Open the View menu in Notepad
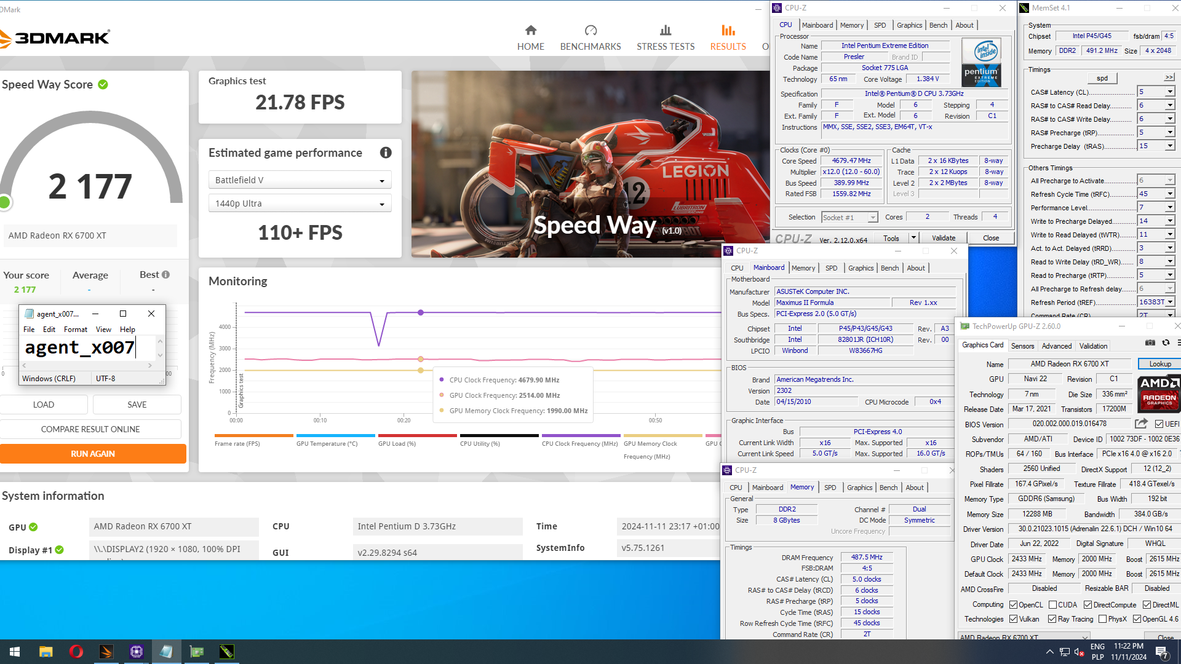This screenshot has height=664, width=1181. [103, 330]
